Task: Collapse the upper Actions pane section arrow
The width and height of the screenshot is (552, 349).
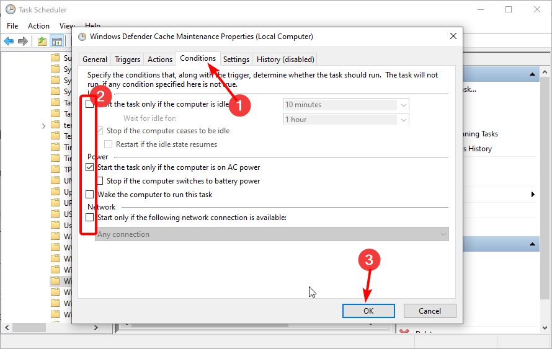Action: coord(532,74)
